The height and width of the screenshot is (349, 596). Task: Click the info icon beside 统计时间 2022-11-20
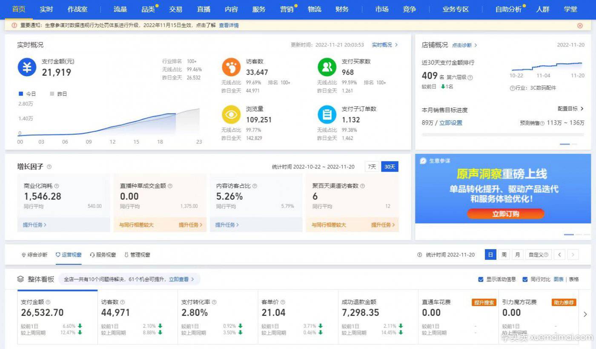click(x=420, y=255)
